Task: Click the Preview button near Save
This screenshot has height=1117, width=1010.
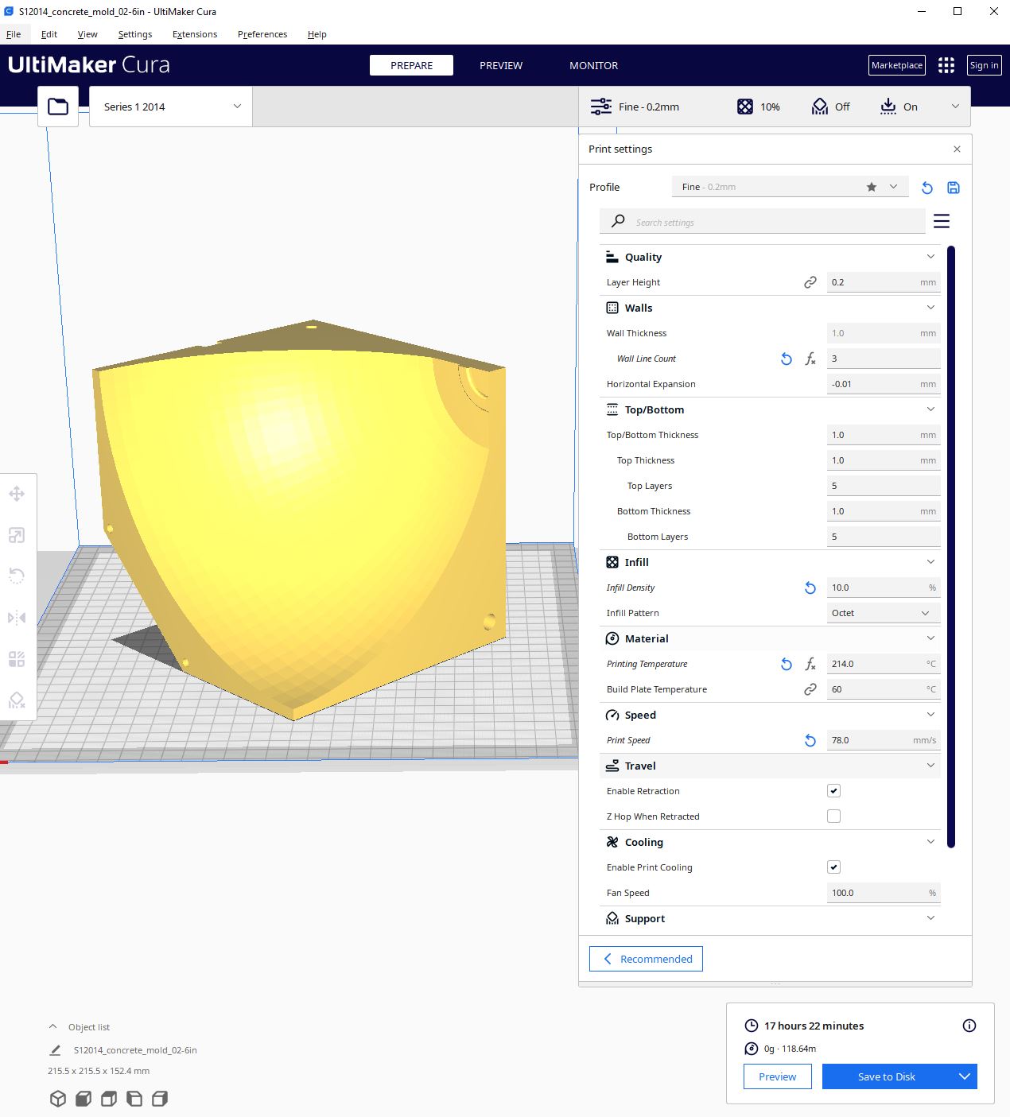Action: [x=777, y=1076]
